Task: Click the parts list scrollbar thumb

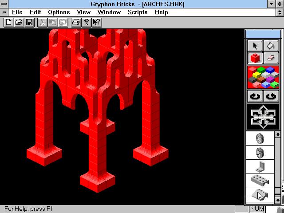Action: pos(278,191)
